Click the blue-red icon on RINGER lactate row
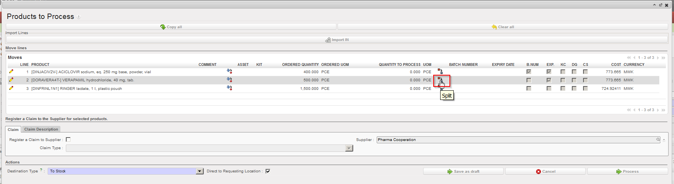This screenshot has width=674, height=184. [x=229, y=88]
